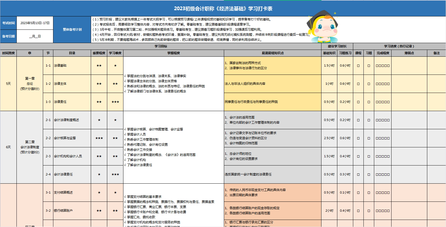Click the 学习难度 column header

115,53
